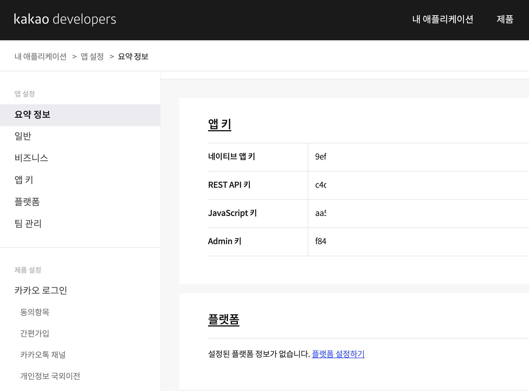Click the 네이티브 앱 키 row label

pyautogui.click(x=232, y=157)
